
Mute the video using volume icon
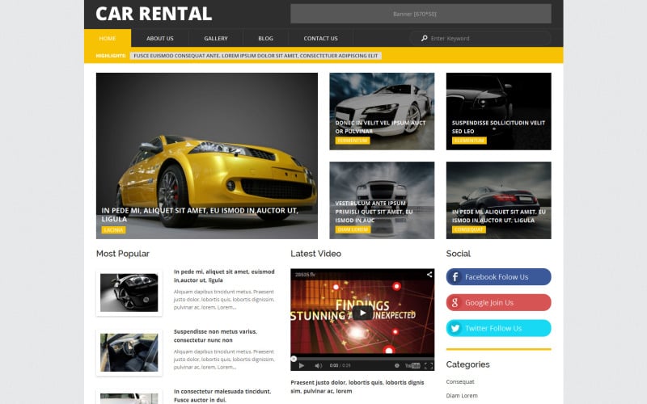318,365
